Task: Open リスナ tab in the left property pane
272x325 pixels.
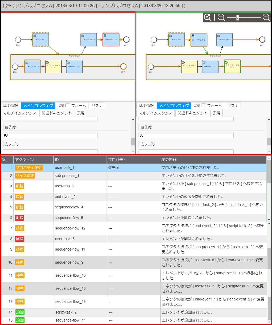Action: point(97,106)
